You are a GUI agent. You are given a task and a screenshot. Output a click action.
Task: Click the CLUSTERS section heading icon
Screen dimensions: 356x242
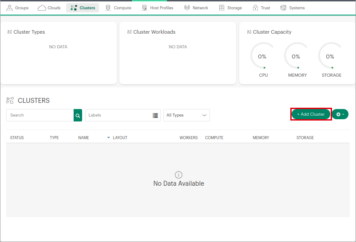point(10,100)
